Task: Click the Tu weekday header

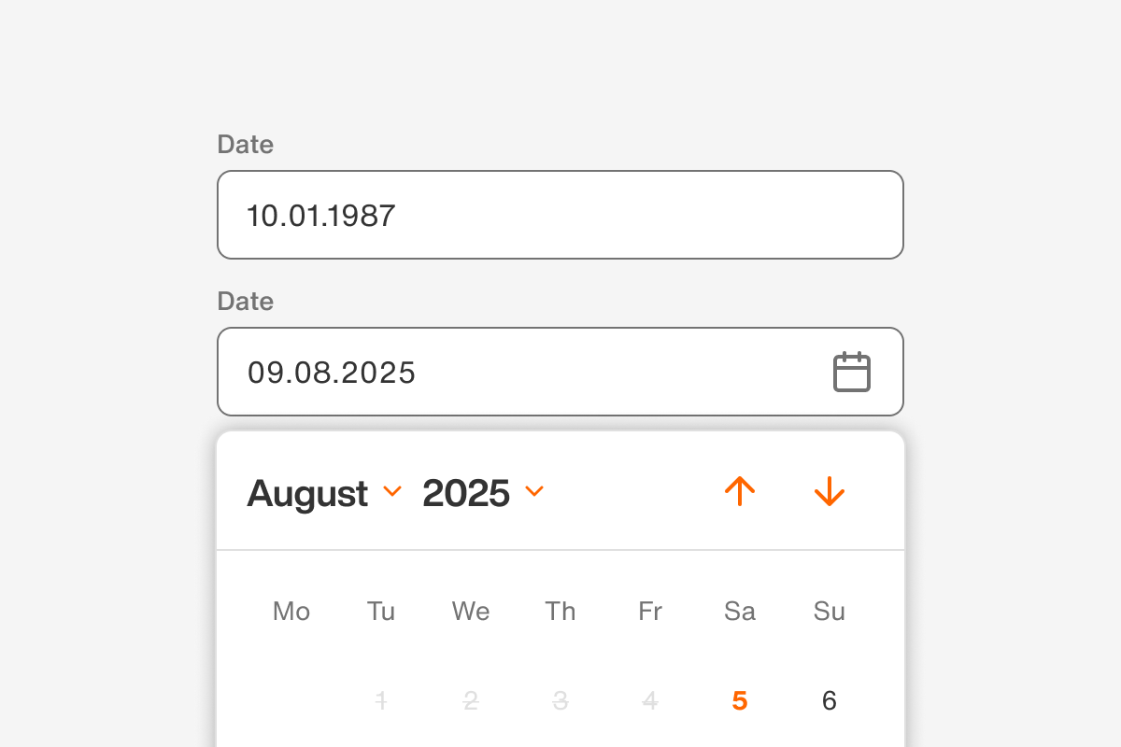Action: pos(380,612)
